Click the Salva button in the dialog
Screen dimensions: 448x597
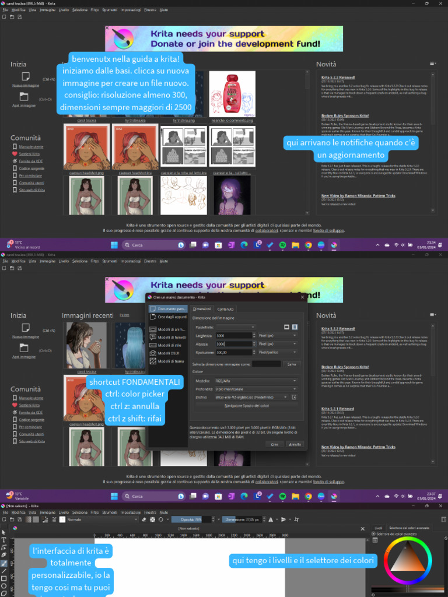pyautogui.click(x=292, y=364)
